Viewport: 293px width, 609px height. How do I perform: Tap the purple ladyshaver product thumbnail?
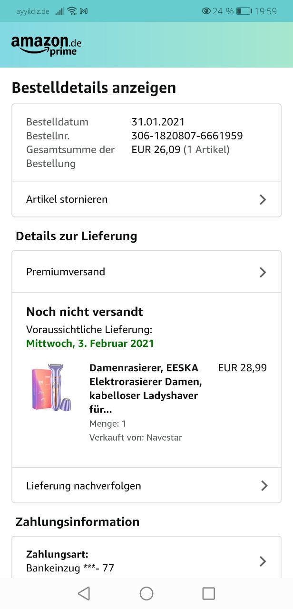pos(51,388)
